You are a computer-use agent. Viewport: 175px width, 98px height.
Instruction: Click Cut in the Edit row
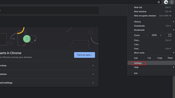tap(149, 58)
